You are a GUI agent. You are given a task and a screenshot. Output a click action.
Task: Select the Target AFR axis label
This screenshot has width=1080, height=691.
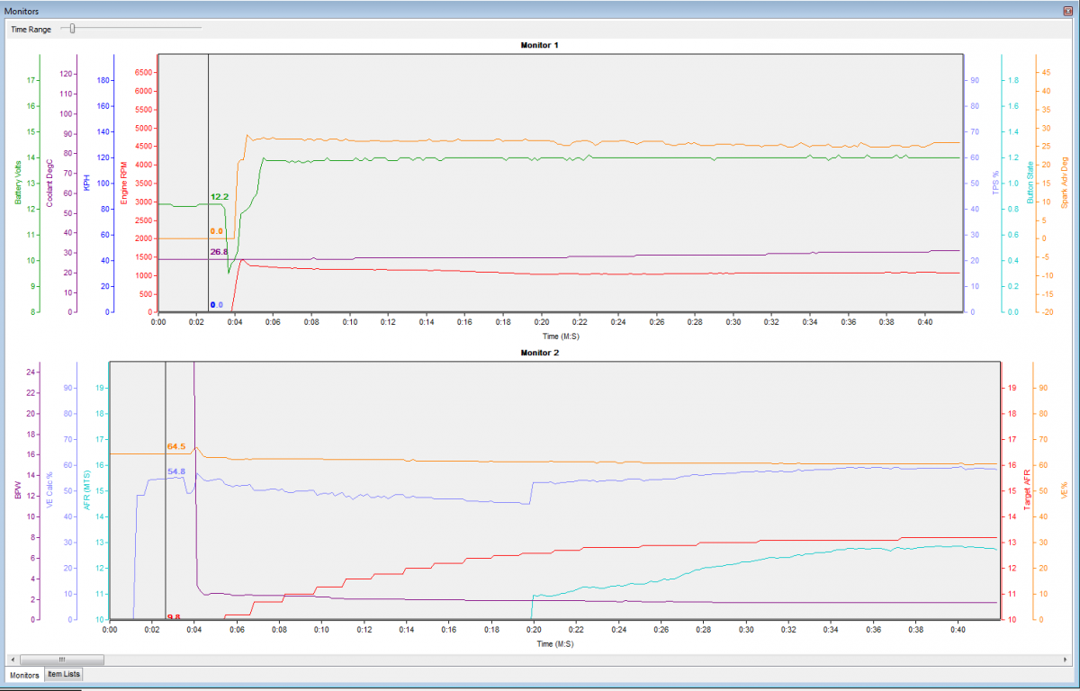pyautogui.click(x=1026, y=490)
